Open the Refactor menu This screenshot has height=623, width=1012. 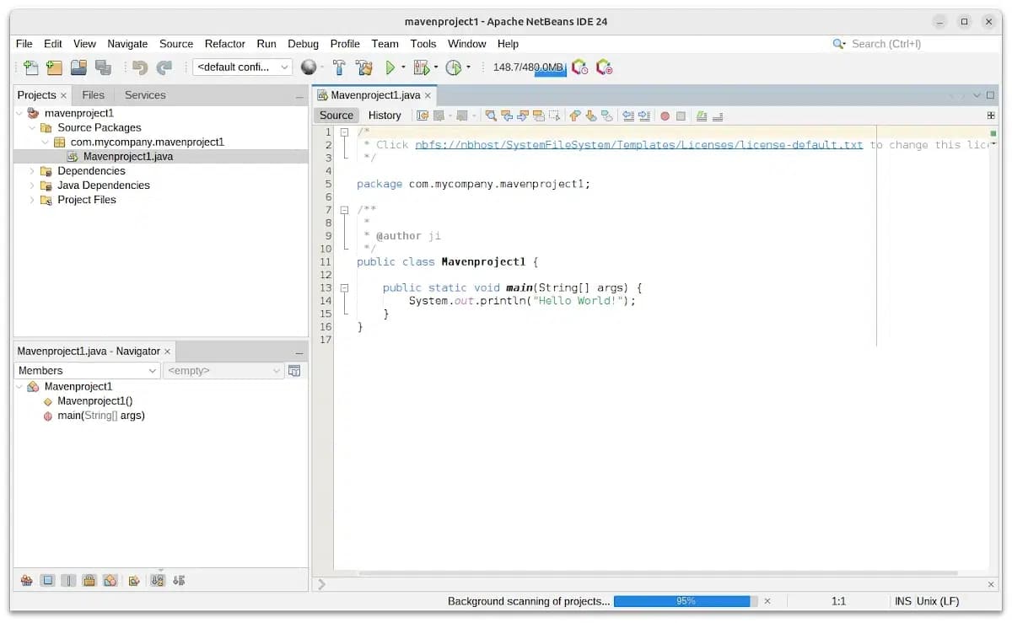click(x=225, y=44)
